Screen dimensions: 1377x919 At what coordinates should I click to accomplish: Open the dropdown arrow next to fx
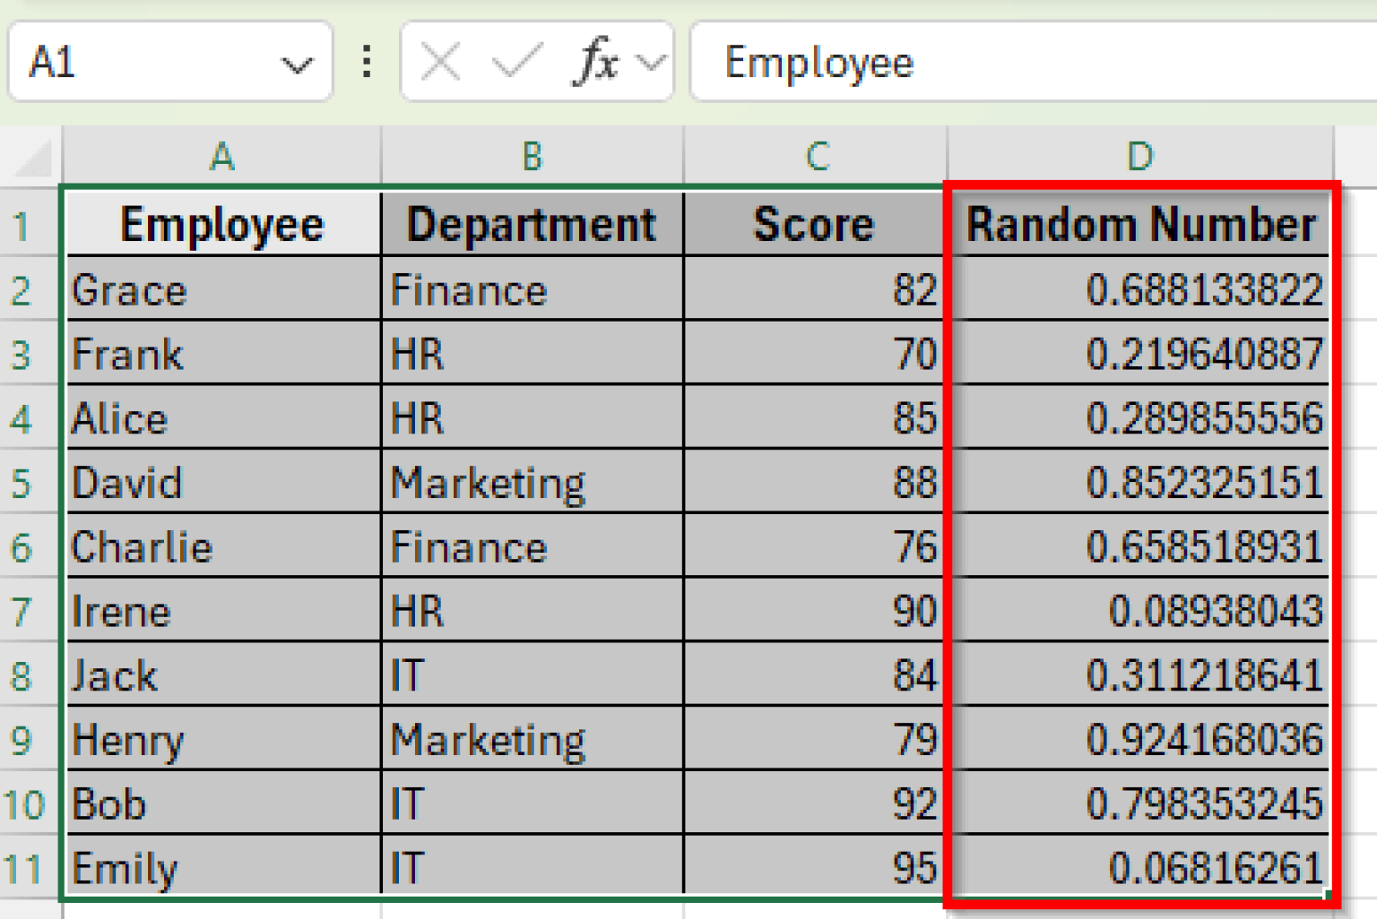652,63
